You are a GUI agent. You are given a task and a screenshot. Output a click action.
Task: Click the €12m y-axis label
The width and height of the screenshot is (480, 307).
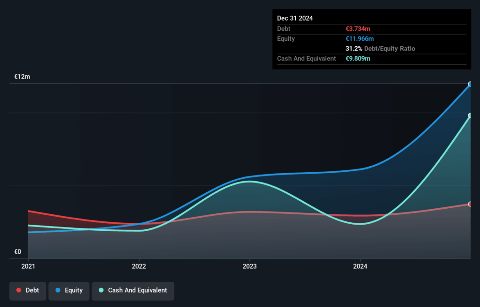(x=22, y=77)
